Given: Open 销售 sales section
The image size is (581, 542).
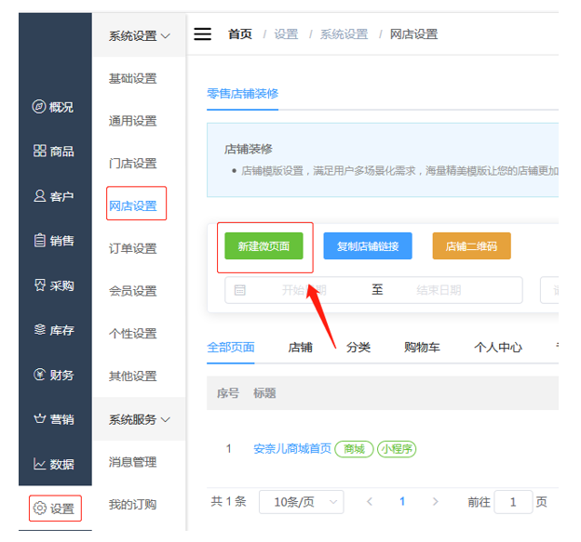Looking at the screenshot, I should [53, 241].
